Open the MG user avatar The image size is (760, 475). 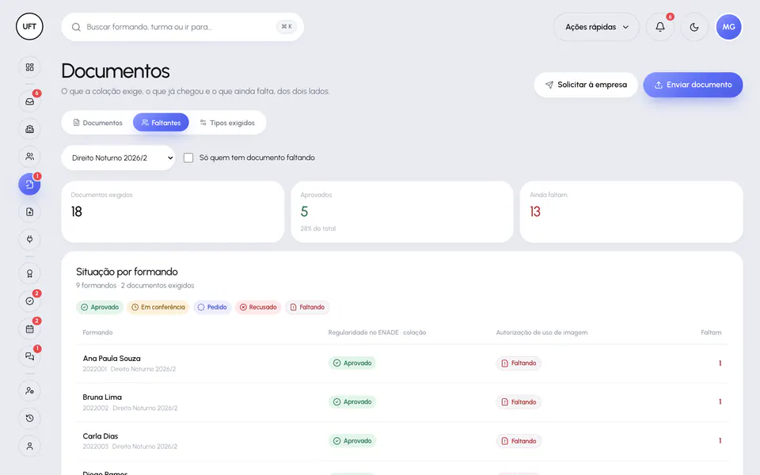tap(729, 27)
